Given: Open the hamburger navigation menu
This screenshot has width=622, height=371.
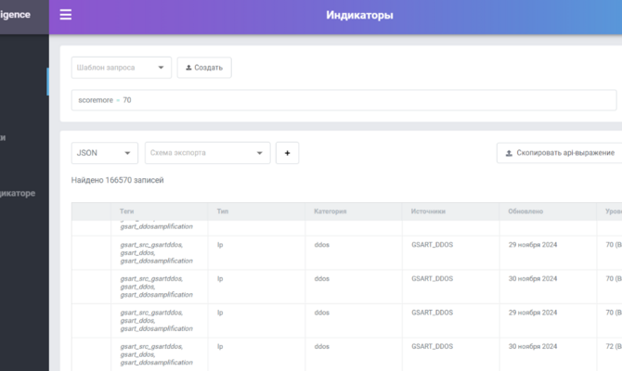Looking at the screenshot, I should click(x=66, y=15).
